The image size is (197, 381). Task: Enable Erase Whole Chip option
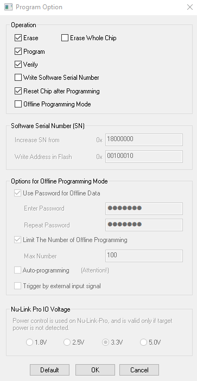point(65,38)
